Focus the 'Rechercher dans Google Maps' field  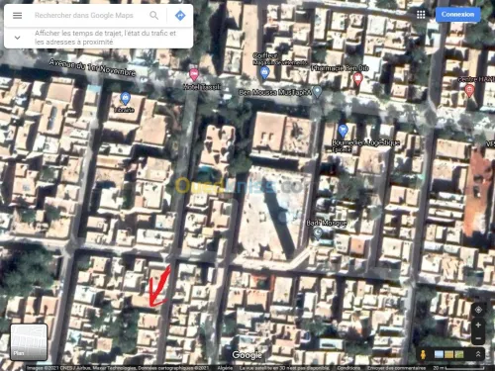pos(84,15)
